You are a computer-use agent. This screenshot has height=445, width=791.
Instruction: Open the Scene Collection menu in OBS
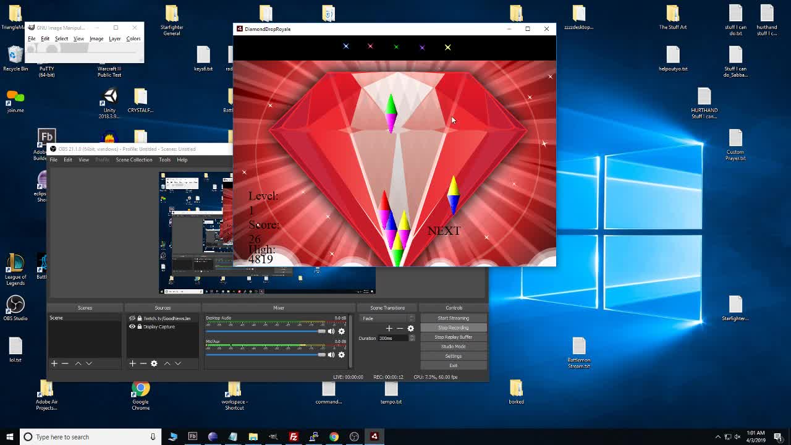pyautogui.click(x=133, y=159)
